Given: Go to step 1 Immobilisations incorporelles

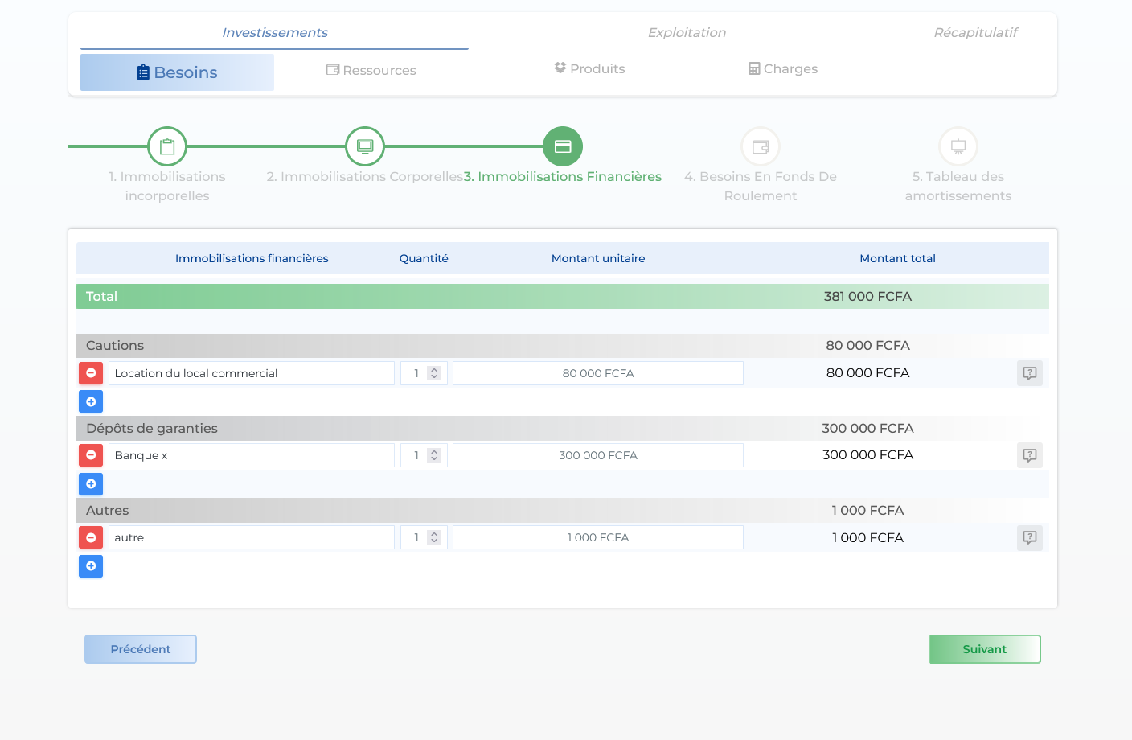Looking at the screenshot, I should [167, 146].
